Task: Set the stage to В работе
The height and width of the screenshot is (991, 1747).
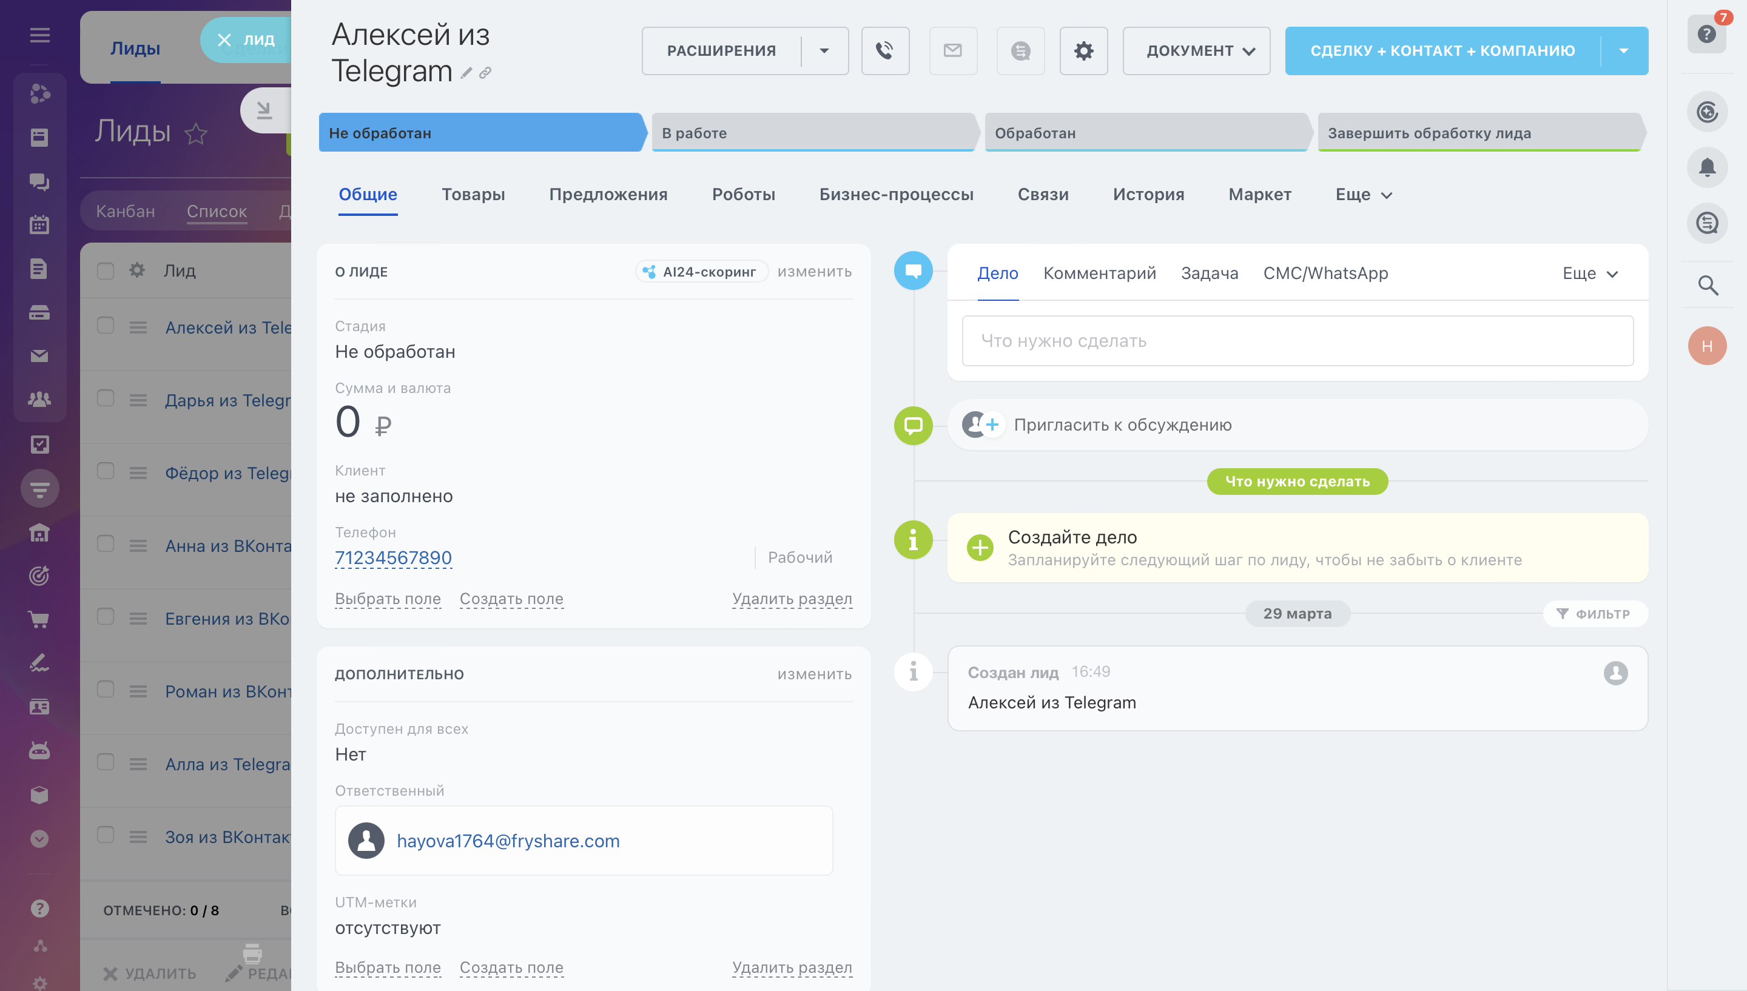Action: [x=813, y=133]
